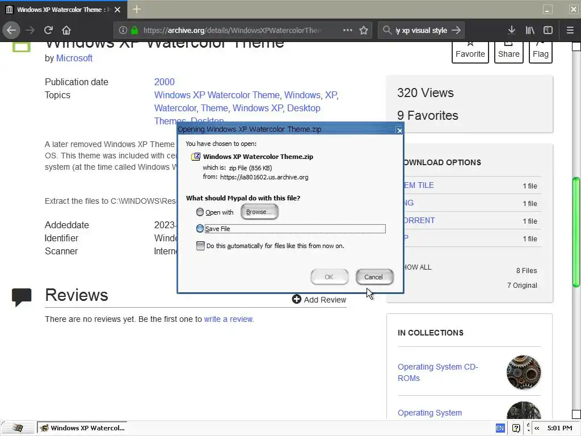This screenshot has width=581, height=436.
Task: Click the Favorite button
Action: [x=470, y=52]
